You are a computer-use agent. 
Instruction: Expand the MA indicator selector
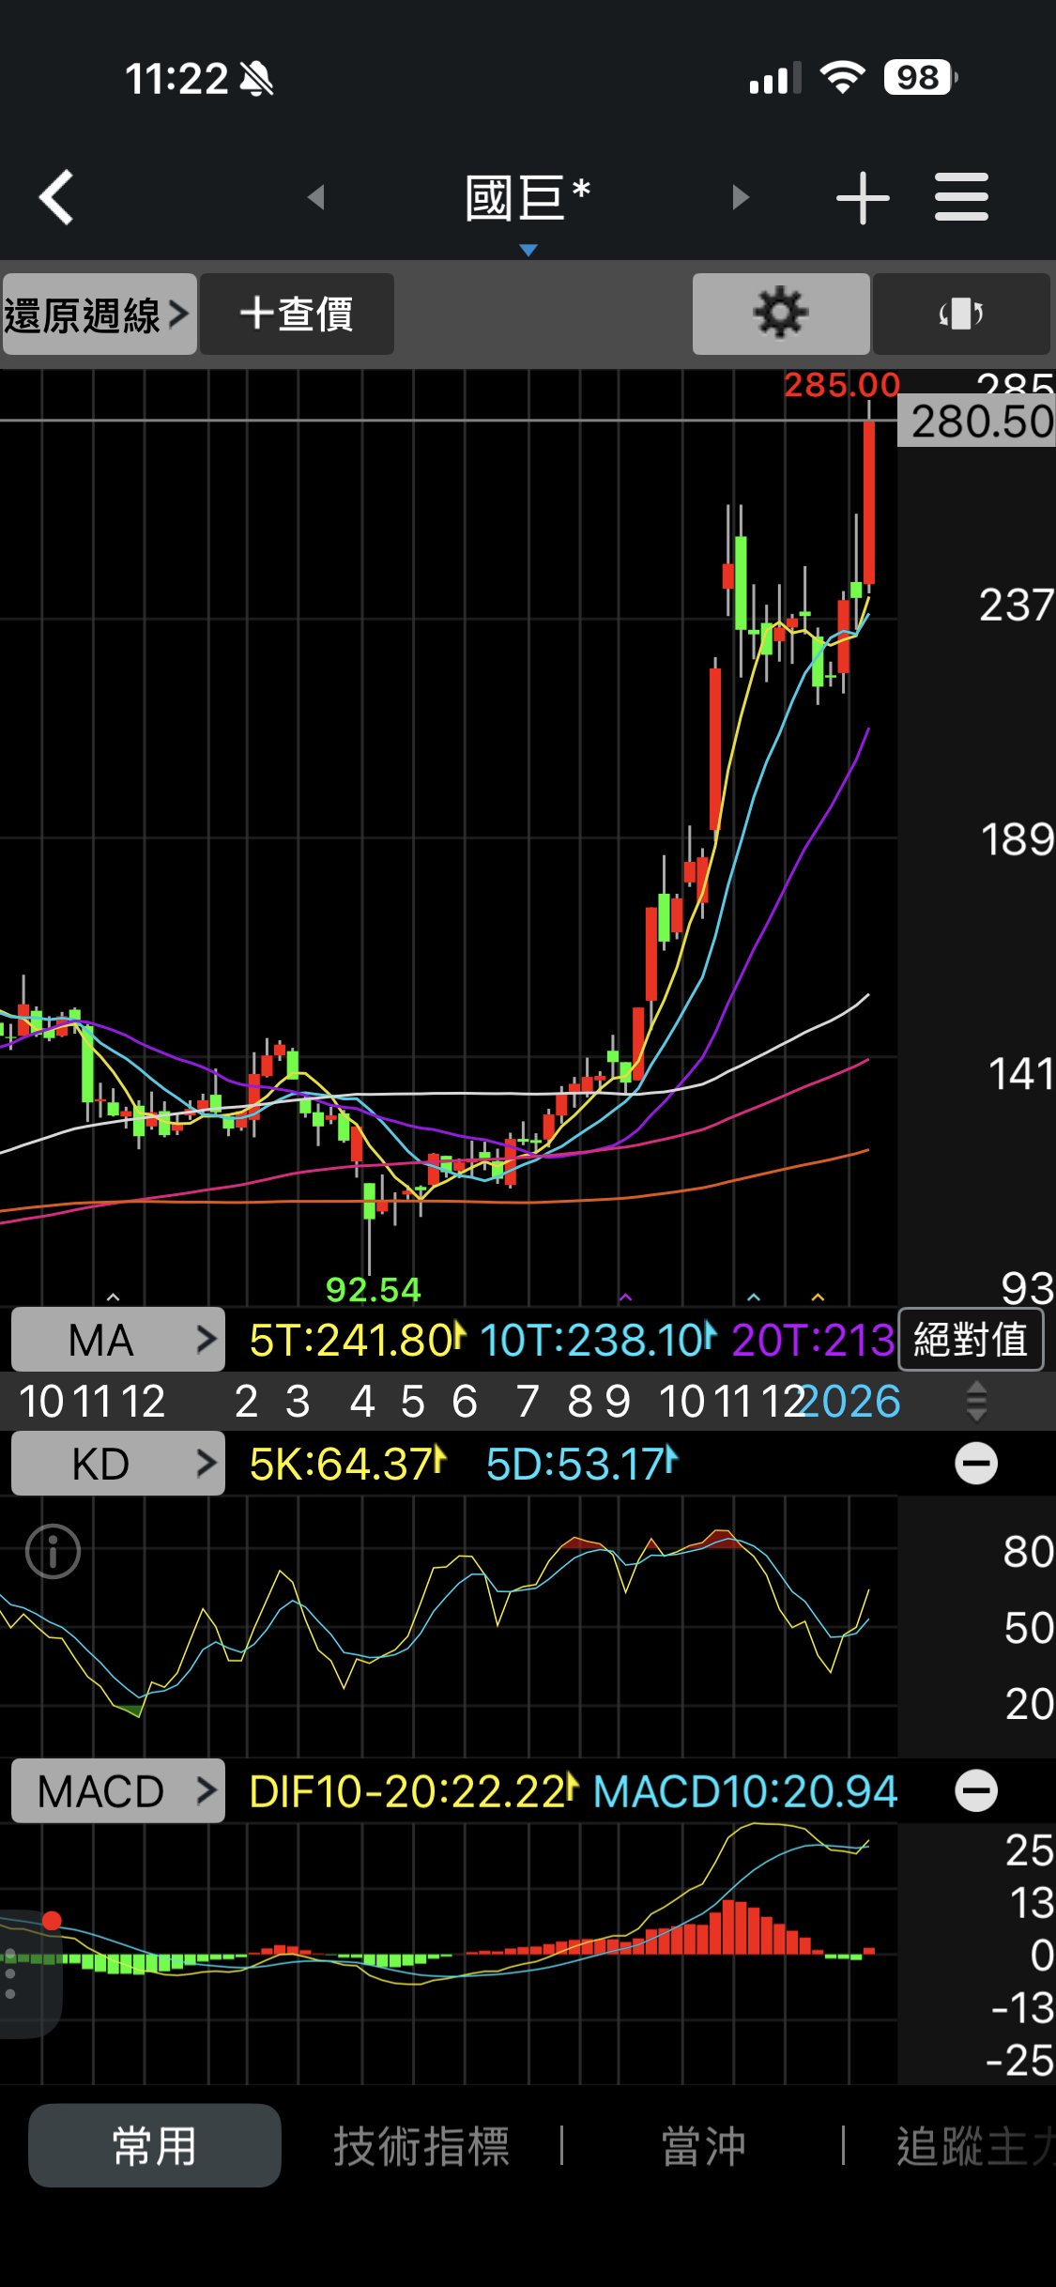pos(118,1339)
